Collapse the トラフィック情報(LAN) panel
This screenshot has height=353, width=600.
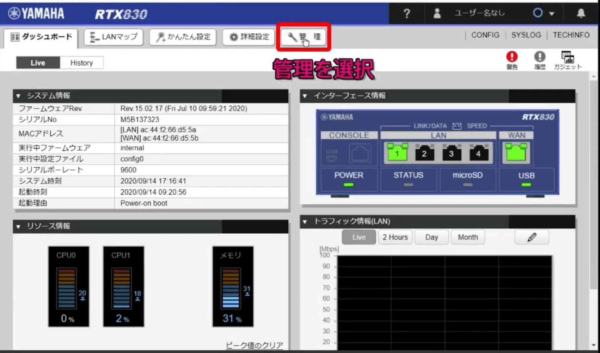[305, 222]
